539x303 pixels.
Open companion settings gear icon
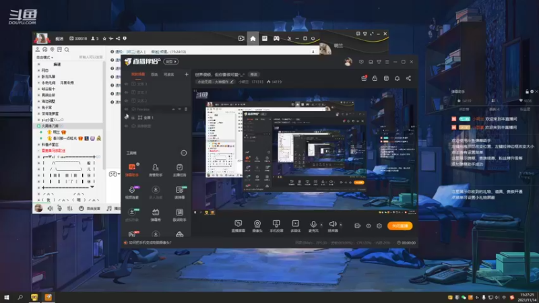(x=379, y=226)
